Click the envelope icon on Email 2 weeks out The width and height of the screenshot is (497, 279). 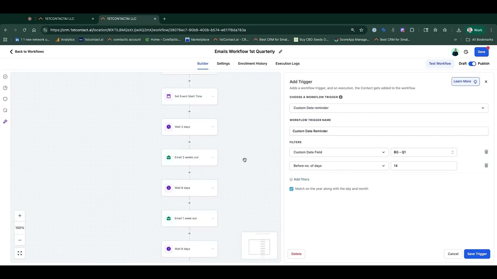click(169, 157)
